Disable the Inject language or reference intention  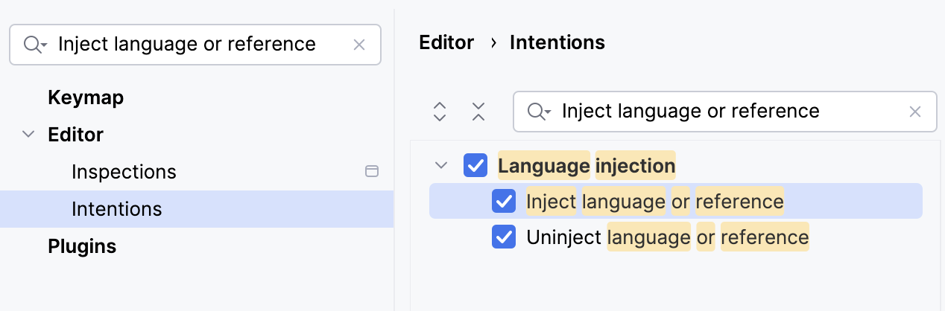point(504,202)
